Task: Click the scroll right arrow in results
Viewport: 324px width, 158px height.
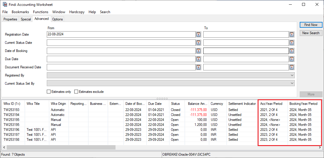Action: click(x=320, y=147)
